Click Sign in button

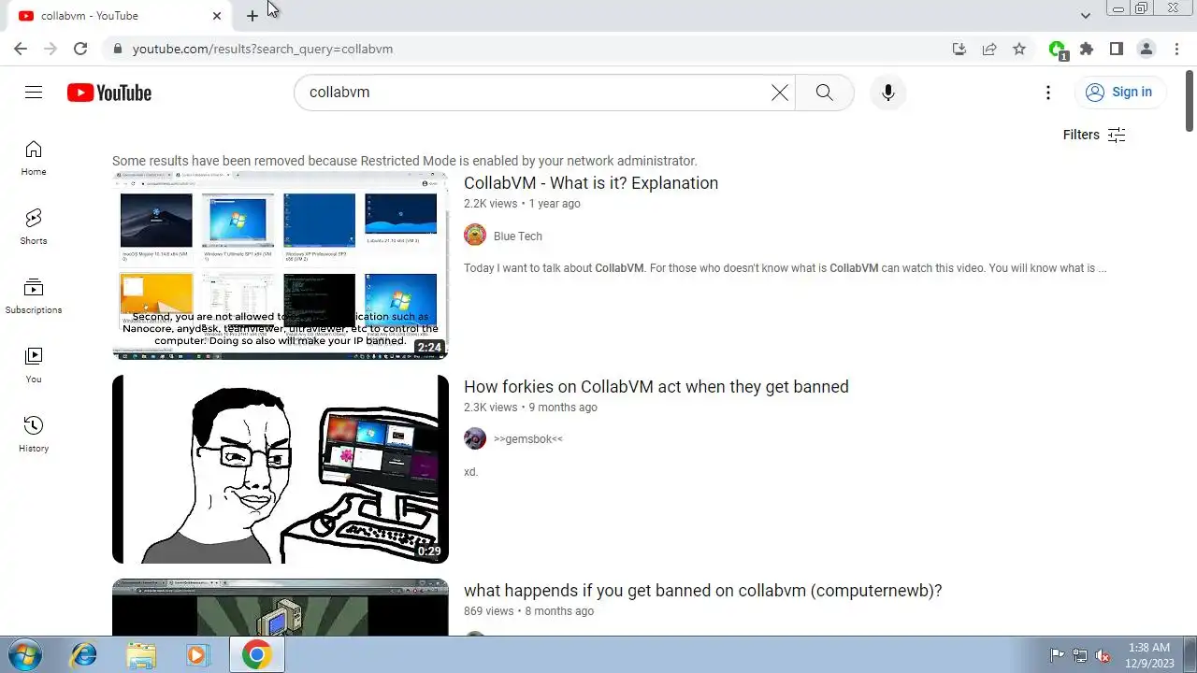pyautogui.click(x=1119, y=92)
